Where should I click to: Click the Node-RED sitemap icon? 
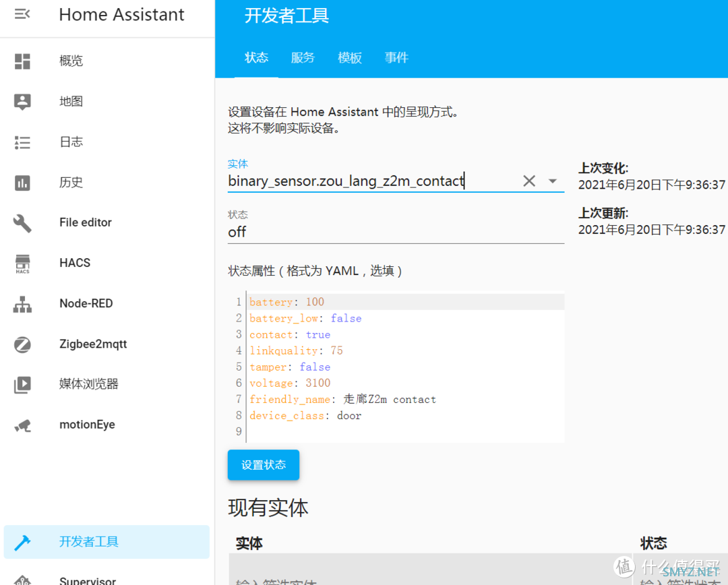tap(22, 304)
